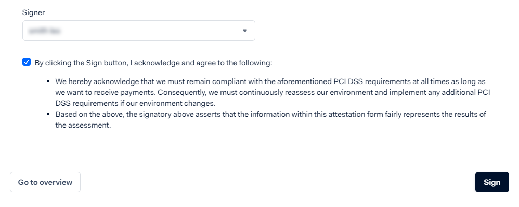The width and height of the screenshot is (519, 207).
Task: Click empty area inside Signer select box
Action: [x=149, y=31]
